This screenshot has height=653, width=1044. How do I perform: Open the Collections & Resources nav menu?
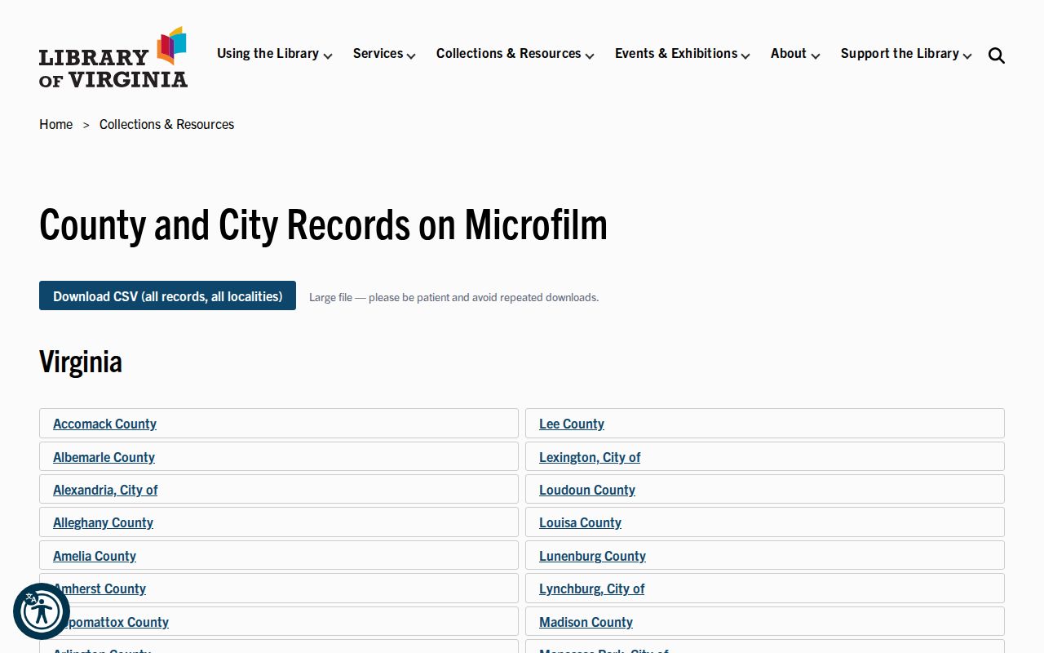(509, 53)
